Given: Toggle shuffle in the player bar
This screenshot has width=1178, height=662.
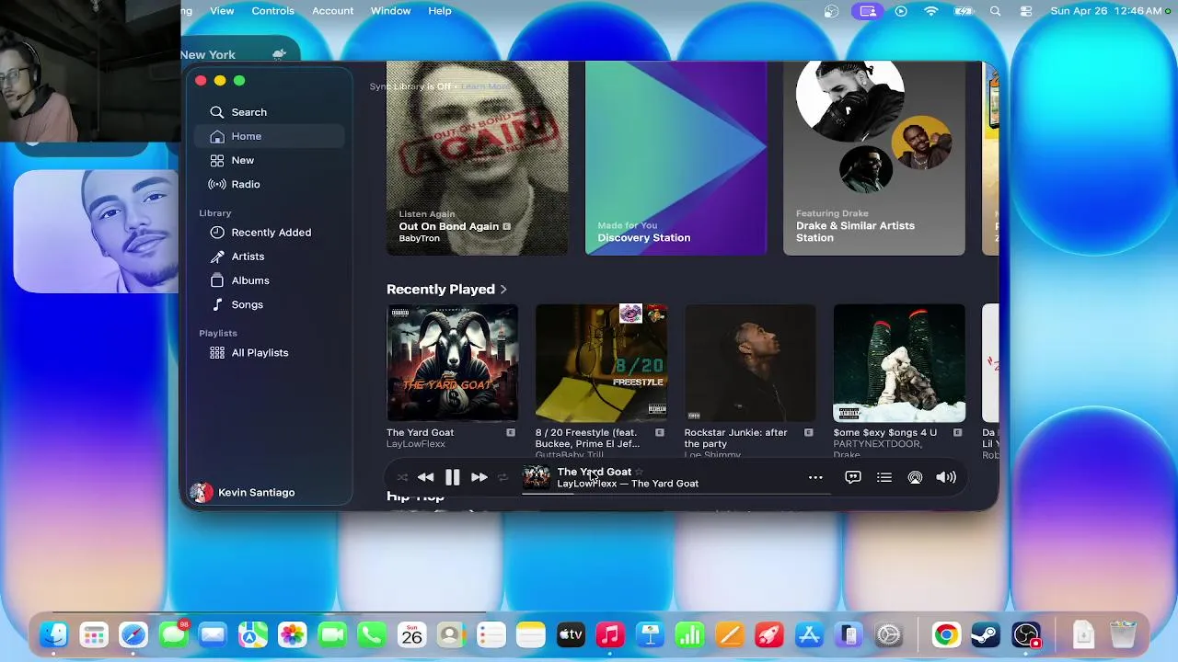Looking at the screenshot, I should click(402, 477).
